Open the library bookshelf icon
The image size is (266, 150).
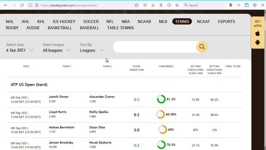[177, 5]
